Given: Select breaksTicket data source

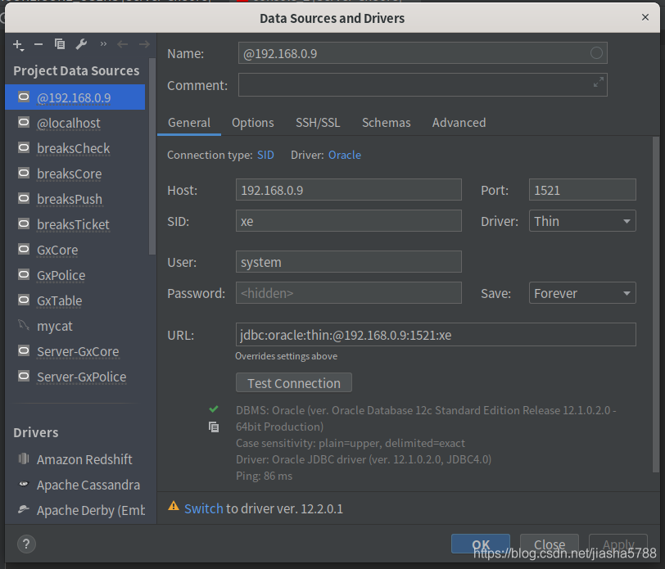Looking at the screenshot, I should click(75, 224).
